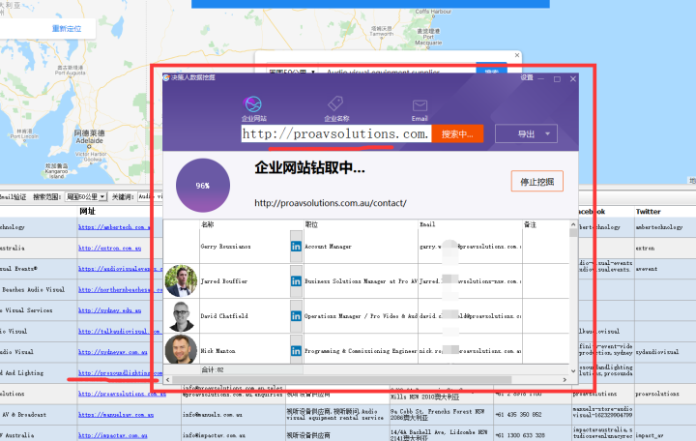
Task: Close the map search popup with X
Action: click(516, 55)
